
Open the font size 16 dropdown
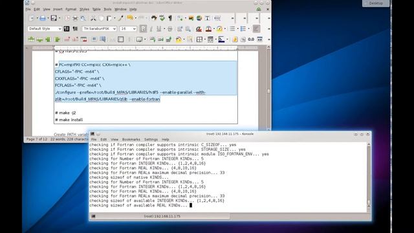click(x=134, y=28)
